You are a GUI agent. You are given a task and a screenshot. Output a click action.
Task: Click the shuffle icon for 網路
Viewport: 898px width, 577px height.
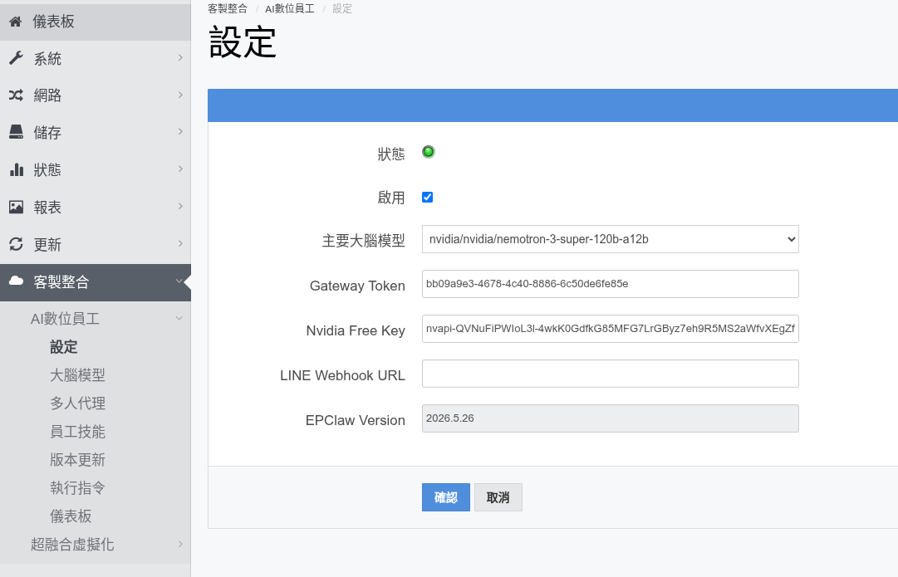16,95
